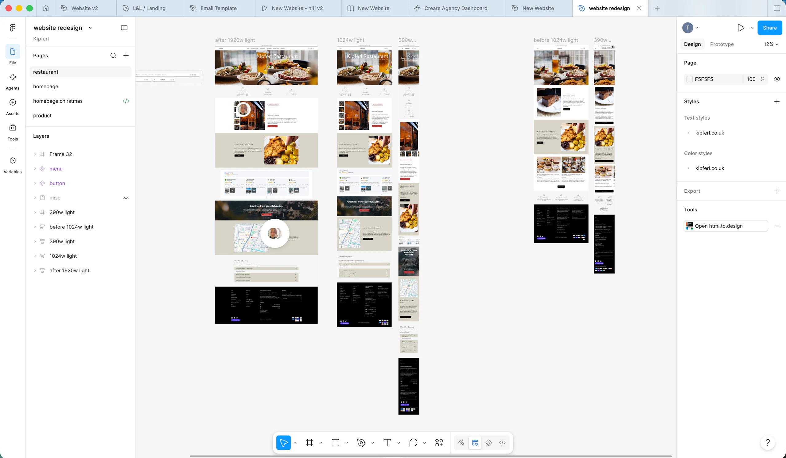
Task: Add an export setting with plus
Action: [777, 191]
